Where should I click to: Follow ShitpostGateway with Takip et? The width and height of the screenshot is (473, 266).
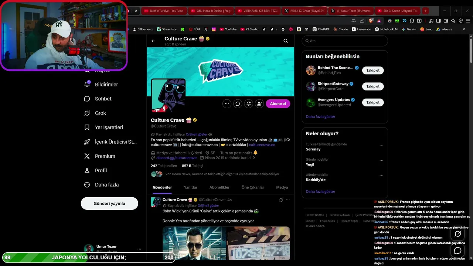pos(373,86)
